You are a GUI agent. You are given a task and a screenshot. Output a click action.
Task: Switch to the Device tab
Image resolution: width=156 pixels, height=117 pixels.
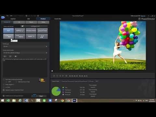coord(31,22)
